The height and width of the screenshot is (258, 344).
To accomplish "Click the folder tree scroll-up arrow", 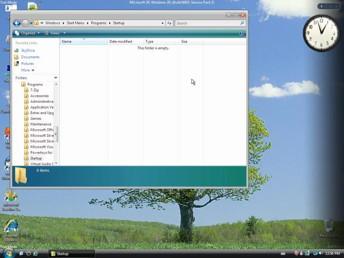I will click(56, 84).
